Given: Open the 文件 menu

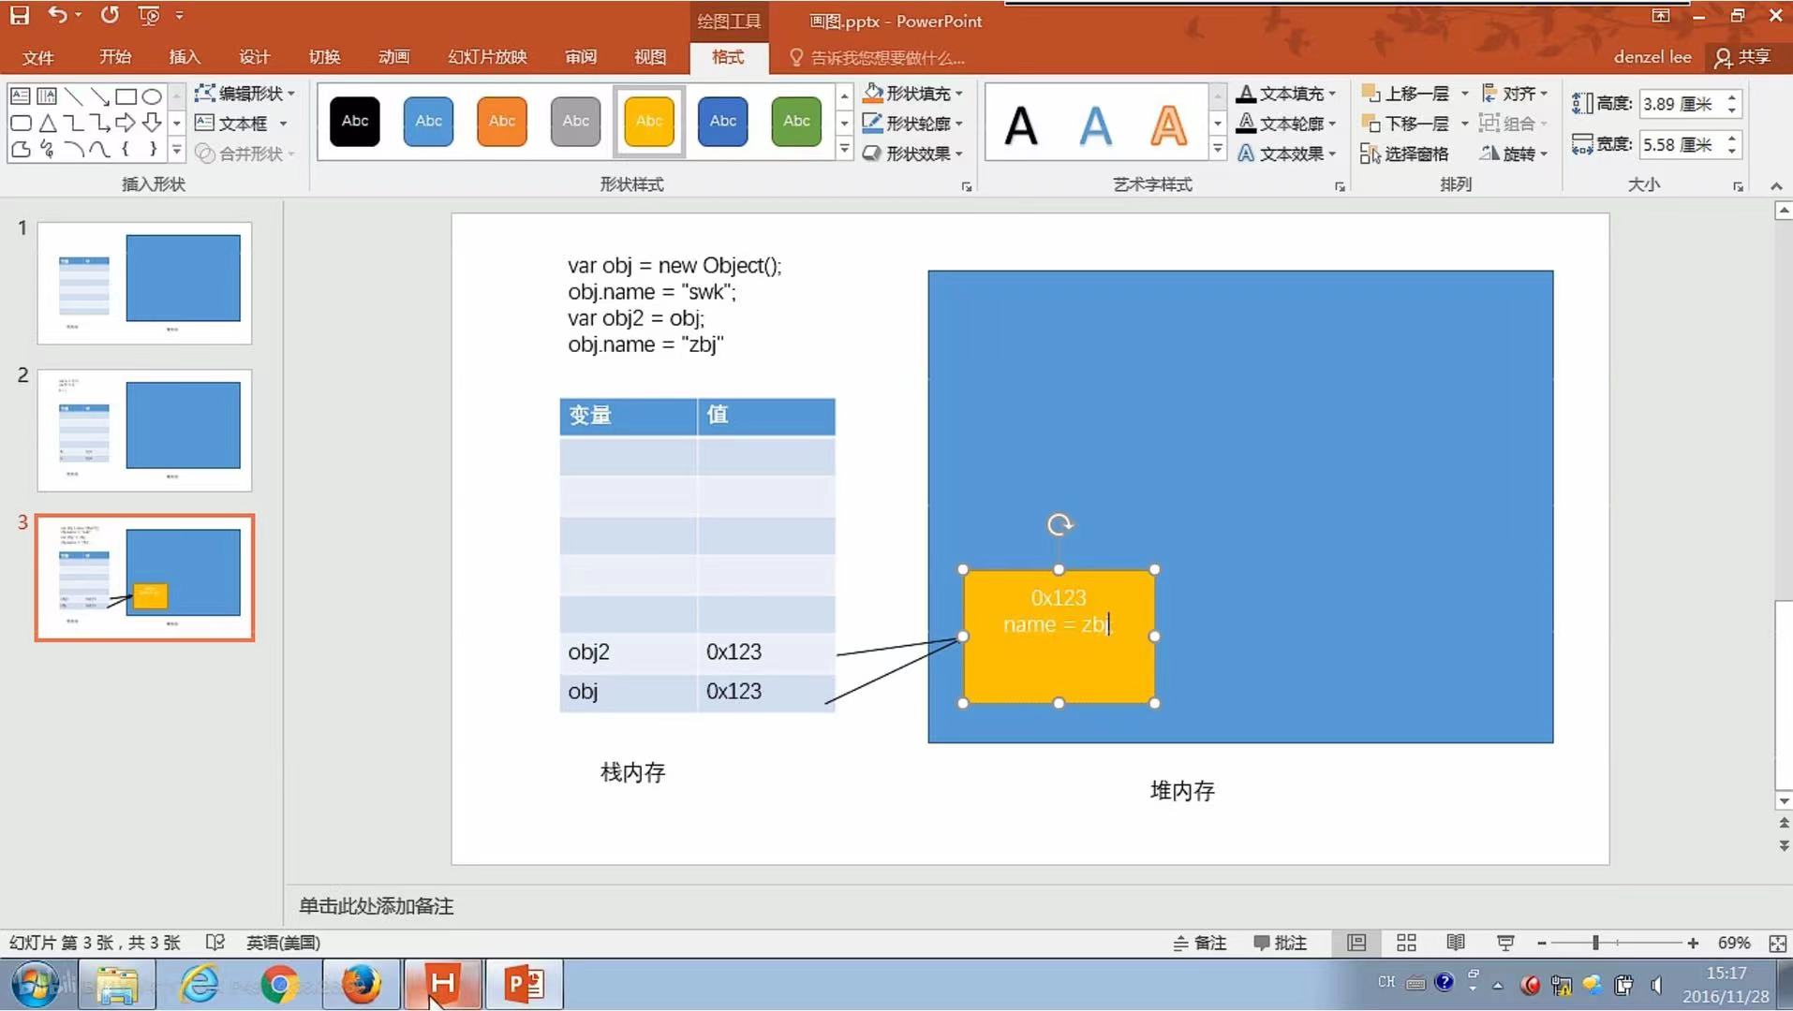Looking at the screenshot, I should 37,57.
